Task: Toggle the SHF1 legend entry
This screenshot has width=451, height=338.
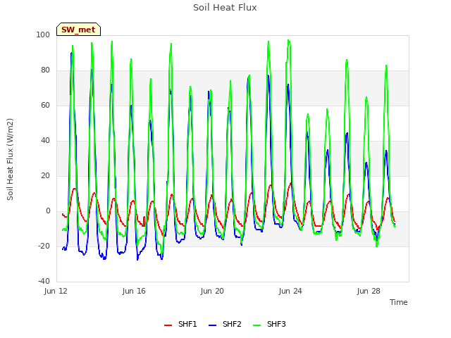Action: 180,324
